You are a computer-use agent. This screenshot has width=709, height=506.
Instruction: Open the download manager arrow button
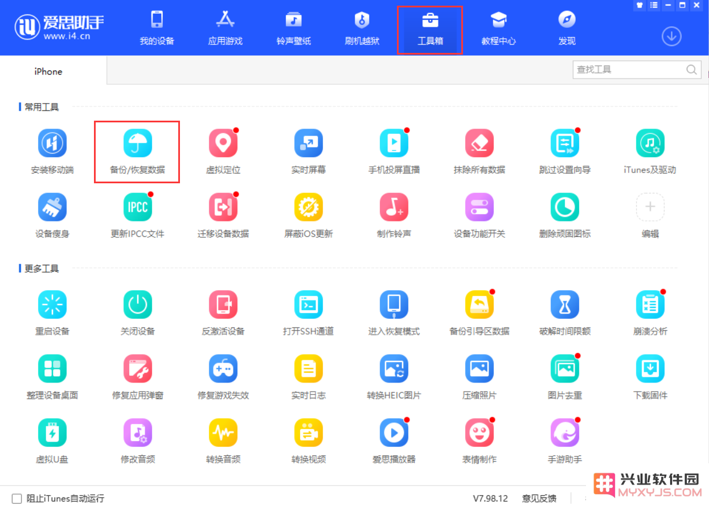[672, 37]
